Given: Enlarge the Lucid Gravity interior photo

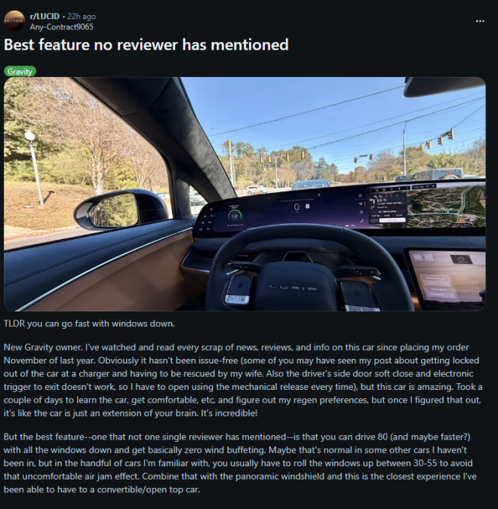Looking at the screenshot, I should click(244, 194).
